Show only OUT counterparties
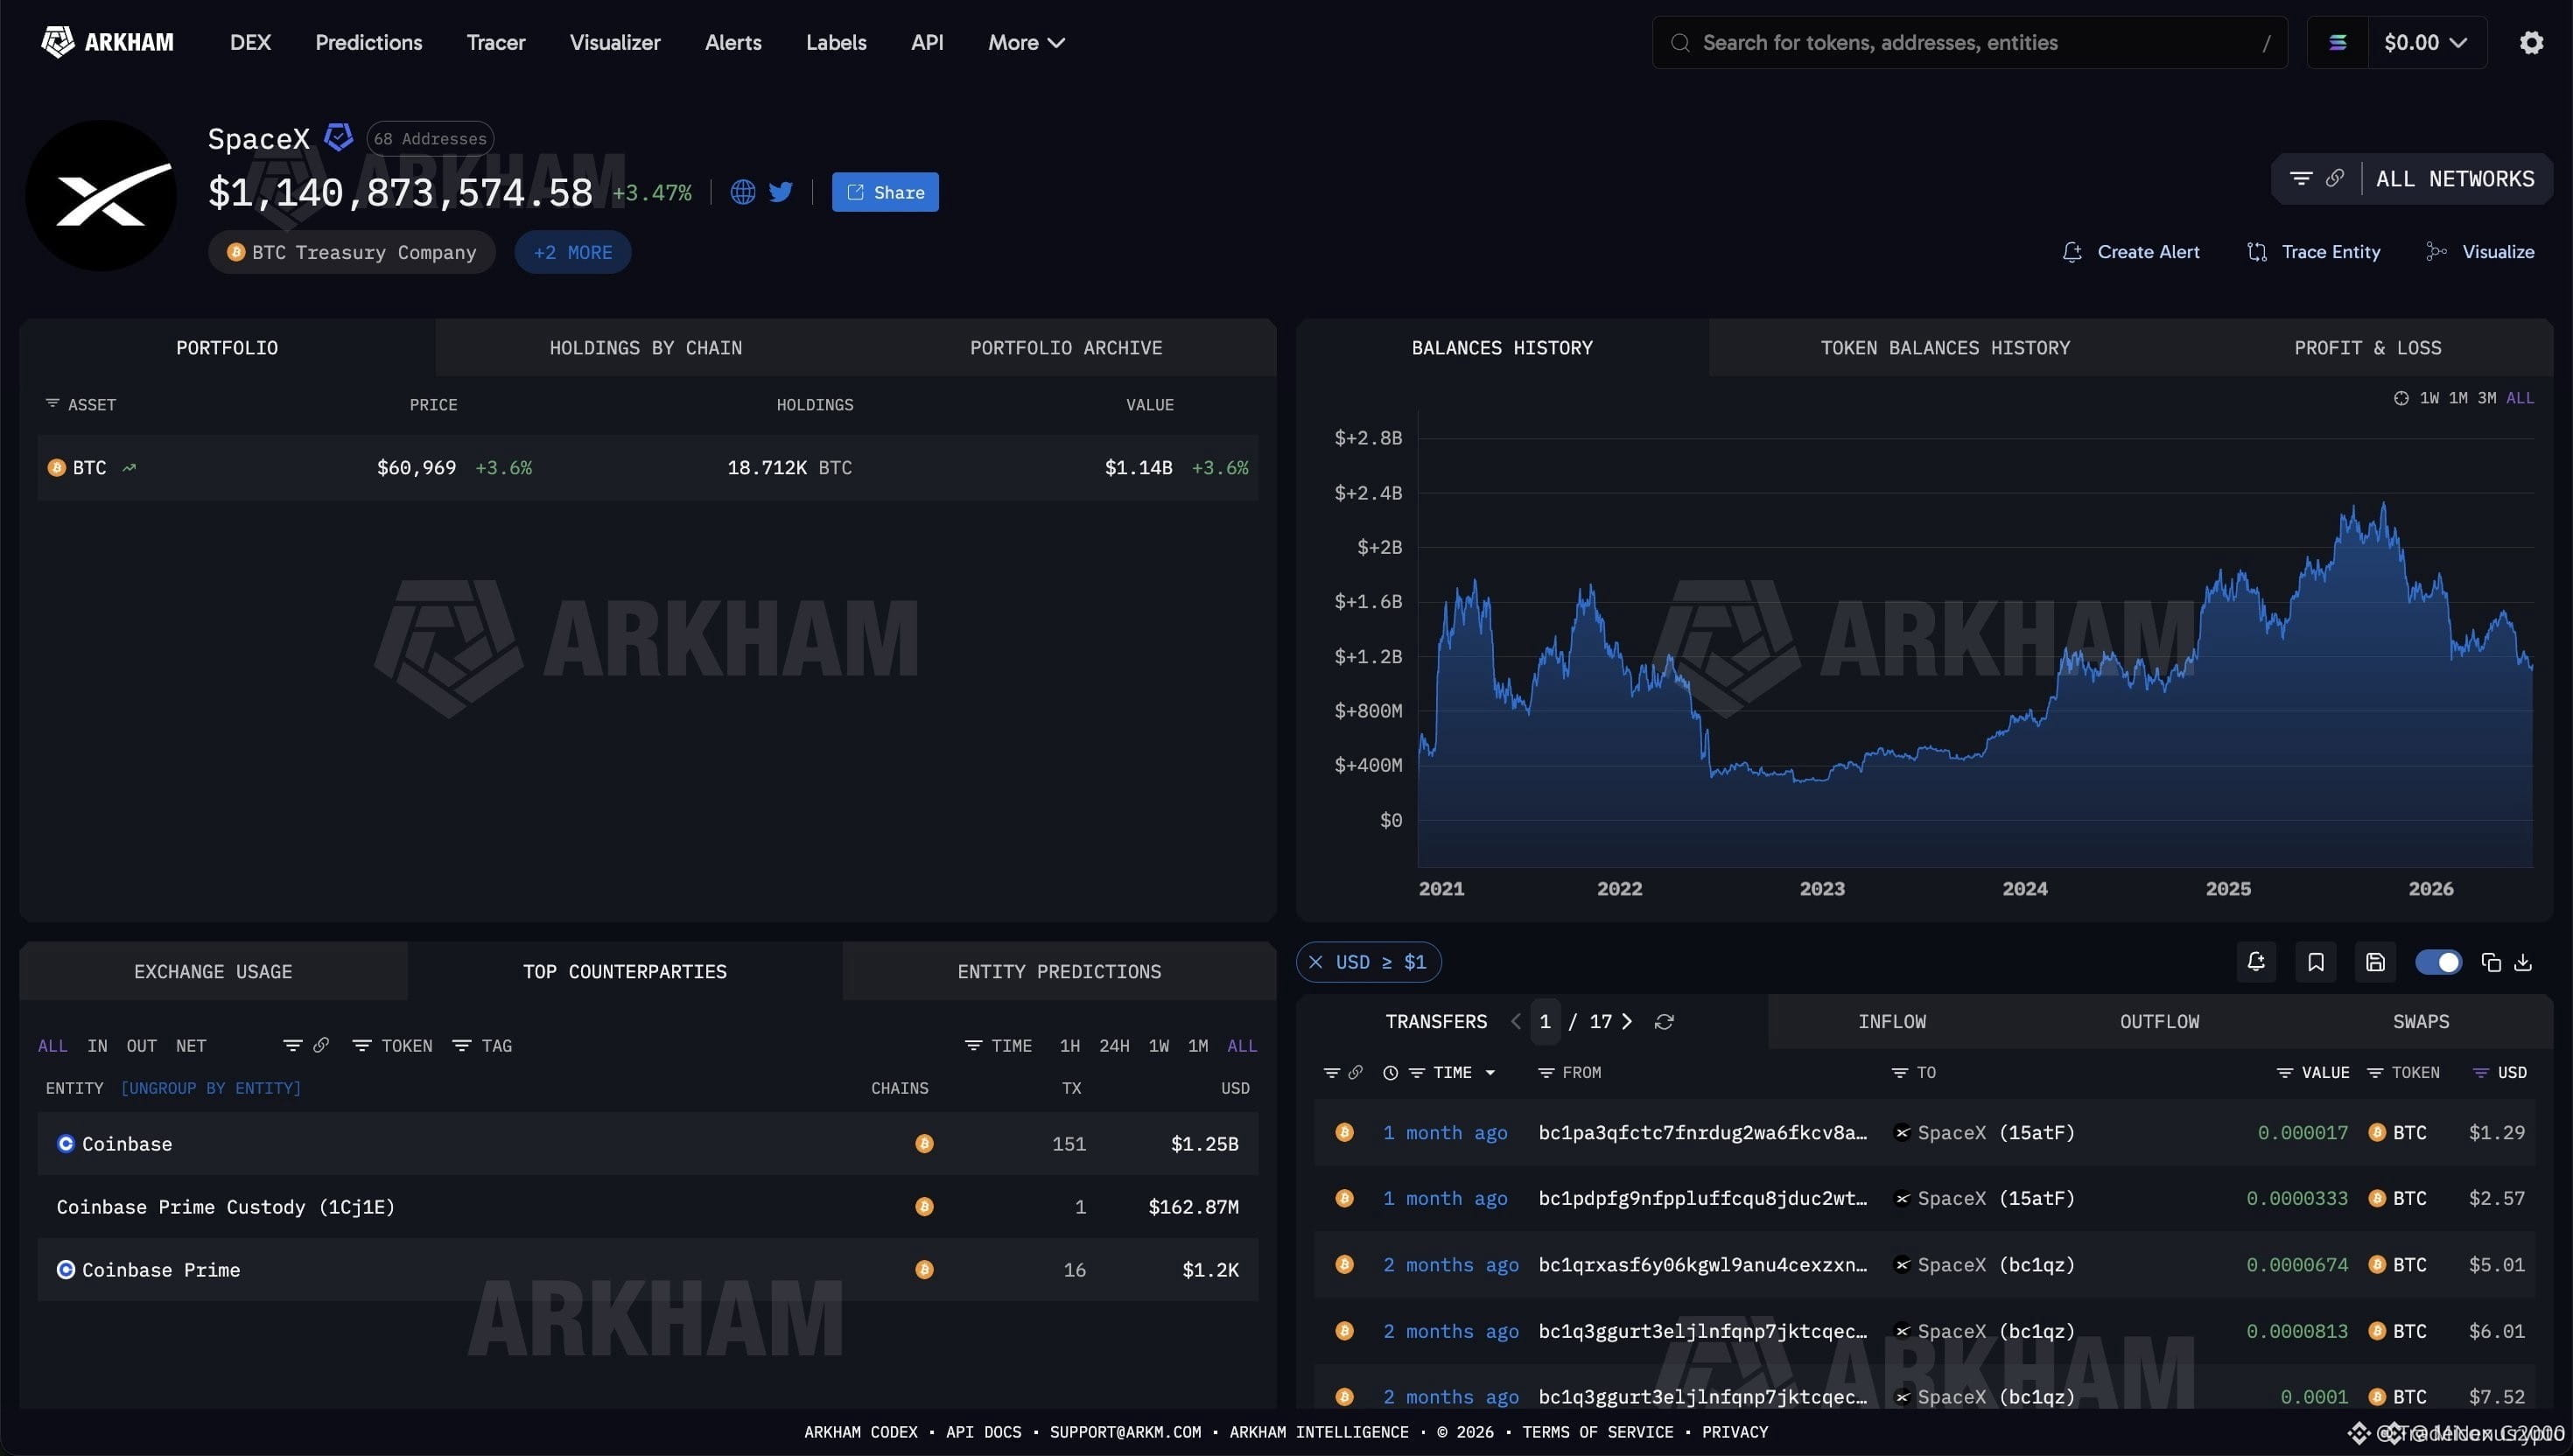This screenshot has height=1456, width=2573. pyautogui.click(x=141, y=1045)
